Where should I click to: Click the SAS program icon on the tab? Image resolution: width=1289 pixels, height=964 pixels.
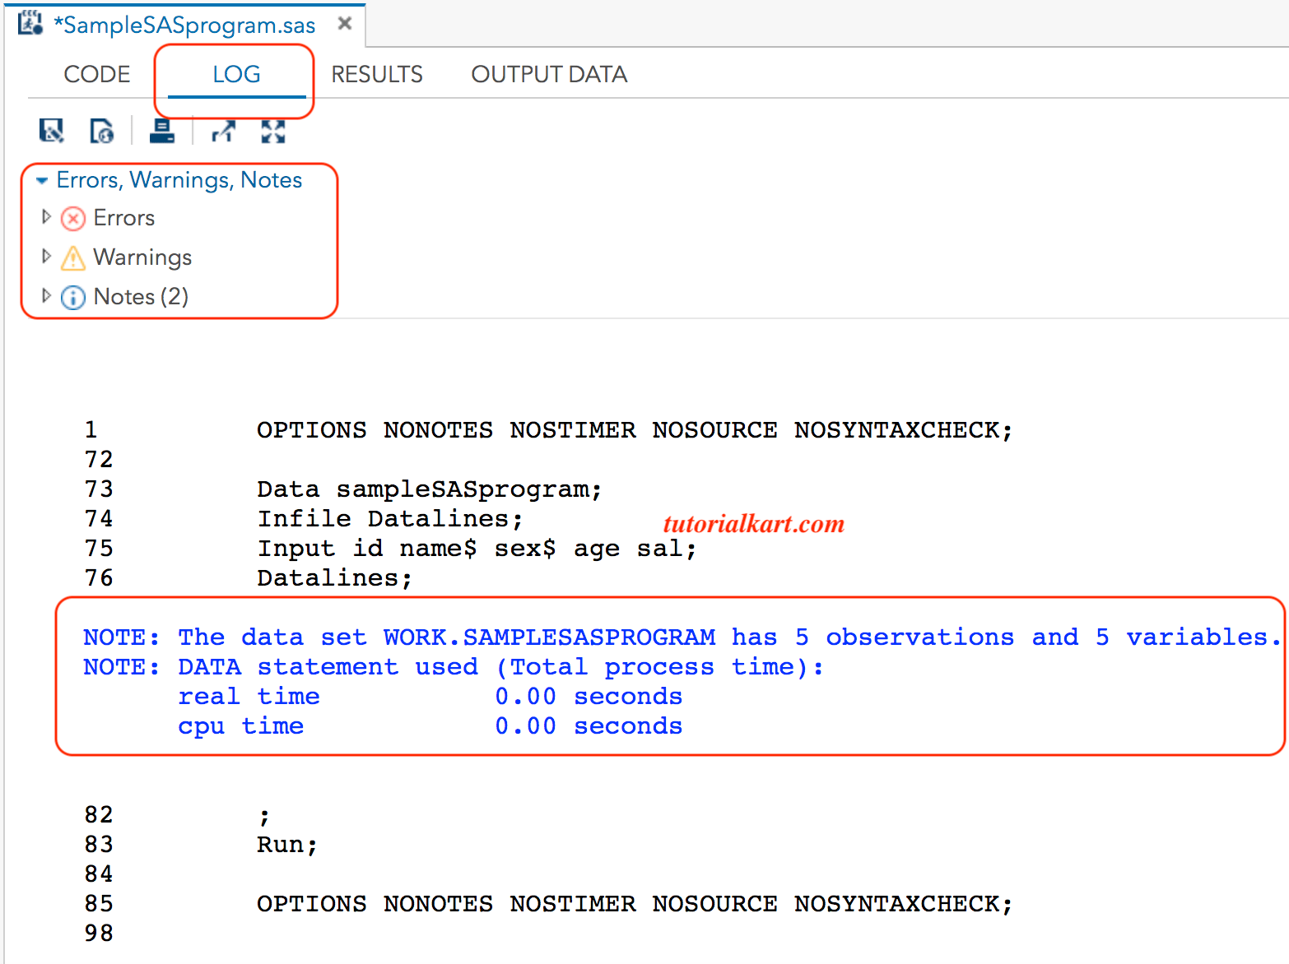pyautogui.click(x=30, y=23)
